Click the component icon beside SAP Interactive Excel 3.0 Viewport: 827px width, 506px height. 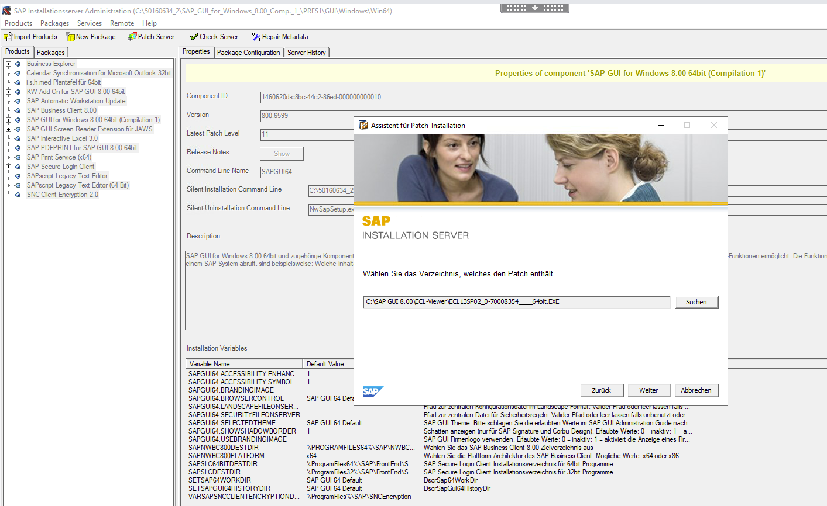coord(18,138)
